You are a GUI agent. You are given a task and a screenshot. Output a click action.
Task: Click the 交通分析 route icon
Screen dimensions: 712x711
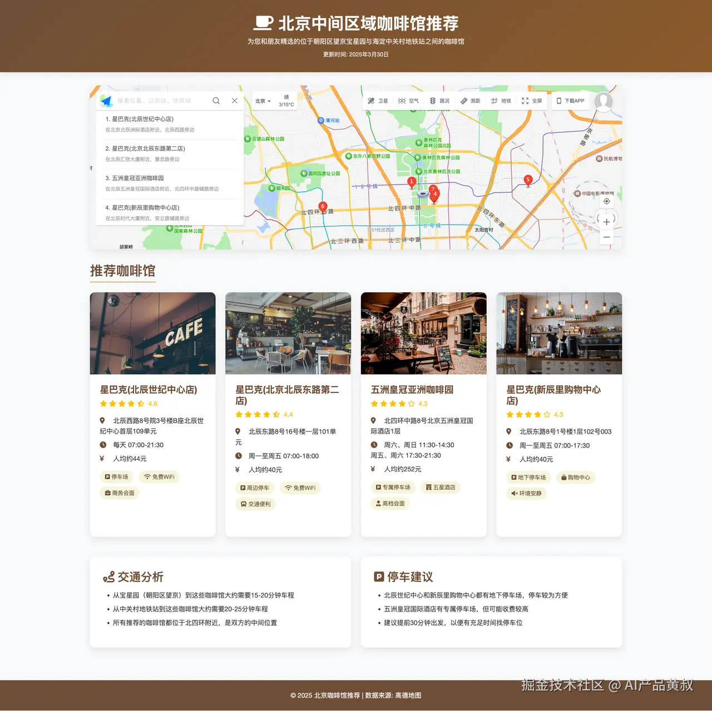(x=109, y=577)
